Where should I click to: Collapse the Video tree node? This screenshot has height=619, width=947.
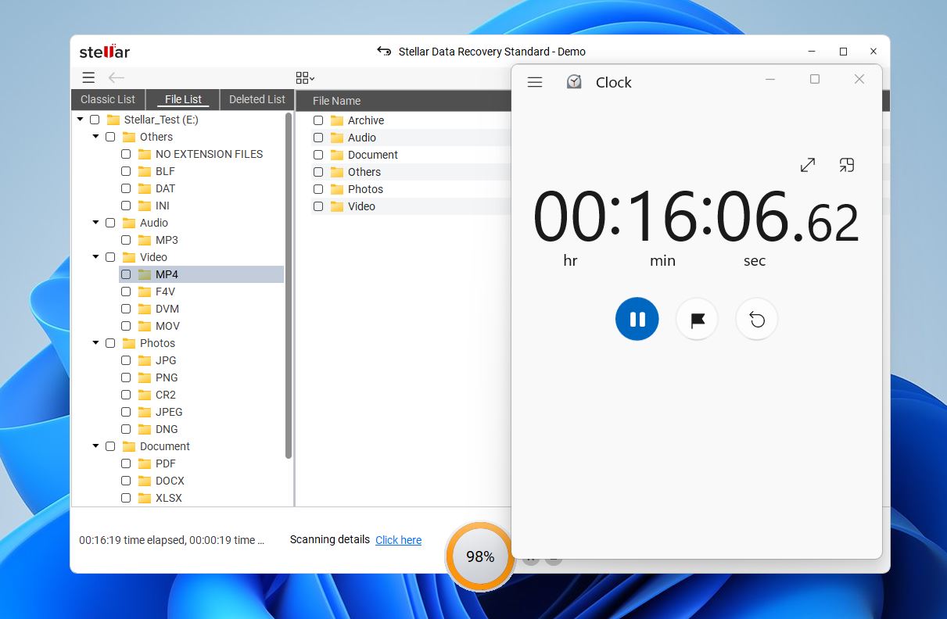(x=96, y=257)
